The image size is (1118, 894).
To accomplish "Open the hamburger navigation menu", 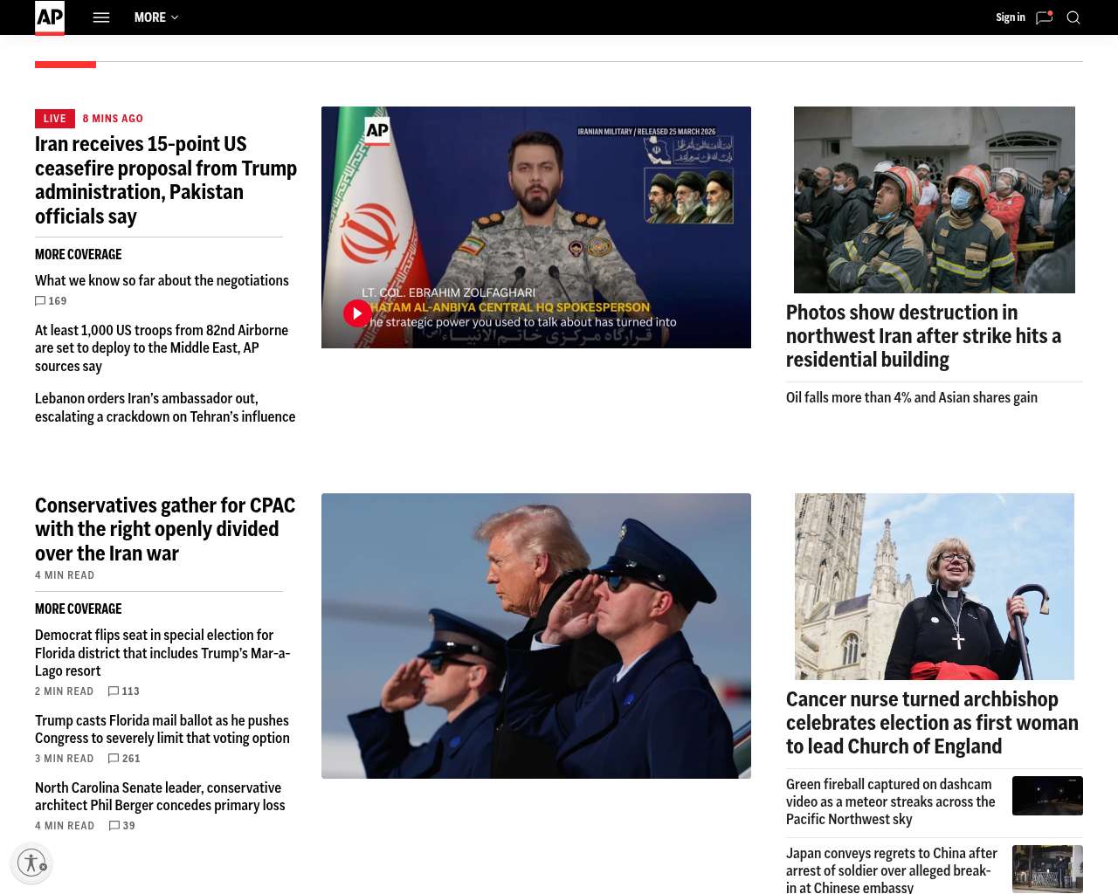I will [101, 17].
